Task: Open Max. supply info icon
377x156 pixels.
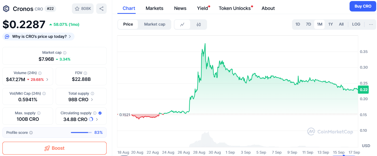Action: coord(39,113)
